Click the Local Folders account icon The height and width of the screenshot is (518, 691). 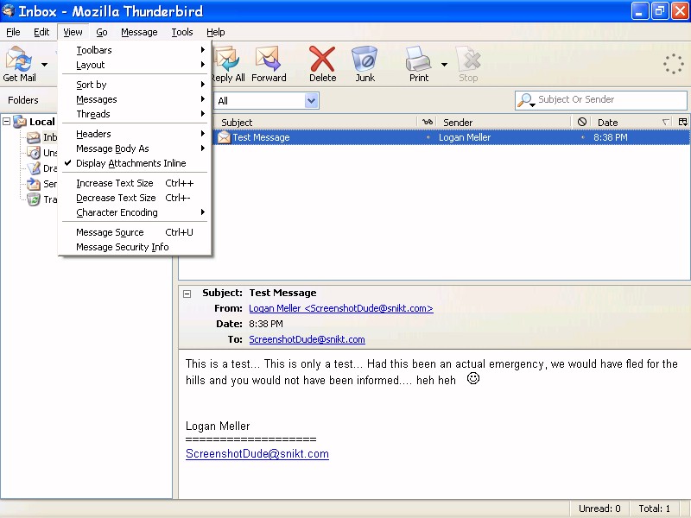pos(20,121)
